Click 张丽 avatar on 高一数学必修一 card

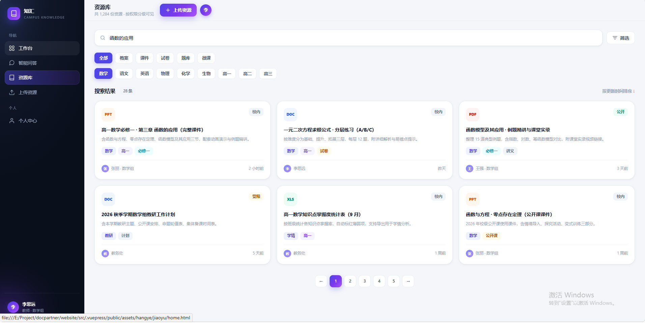[x=105, y=169]
